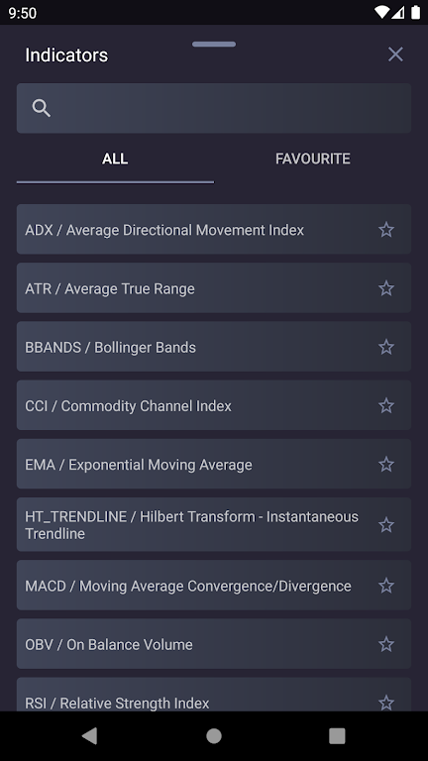This screenshot has width=428, height=761.
Task: Click the indicator search input field
Action: (214, 108)
